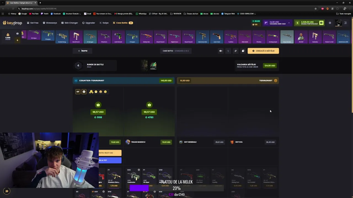Screen dimensions: 353x198
Task: Toggle the lightning live-drop filter
Action: coord(17,40)
